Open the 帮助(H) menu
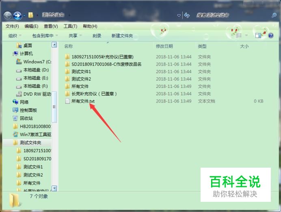The width and height of the screenshot is (281, 212). 90,26
